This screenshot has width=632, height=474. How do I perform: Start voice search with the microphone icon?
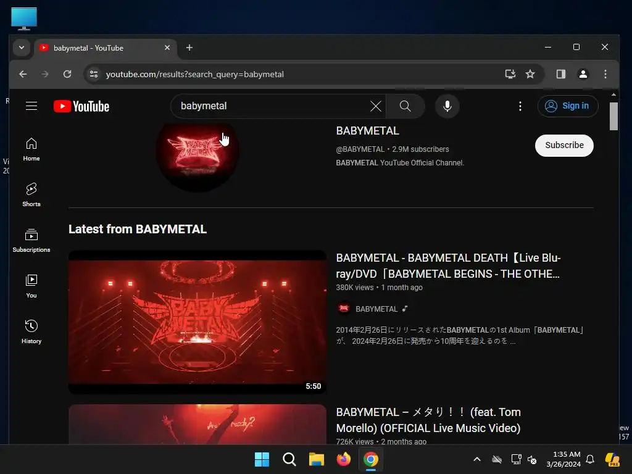click(447, 106)
